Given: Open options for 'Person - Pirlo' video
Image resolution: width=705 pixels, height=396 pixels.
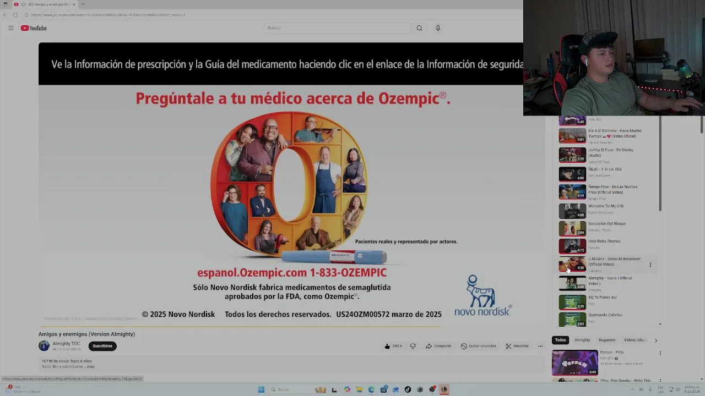Looking at the screenshot, I should pos(660,353).
